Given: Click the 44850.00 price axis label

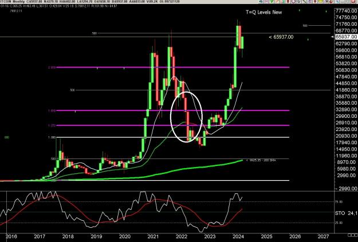Looking at the screenshot, I should point(347,84).
